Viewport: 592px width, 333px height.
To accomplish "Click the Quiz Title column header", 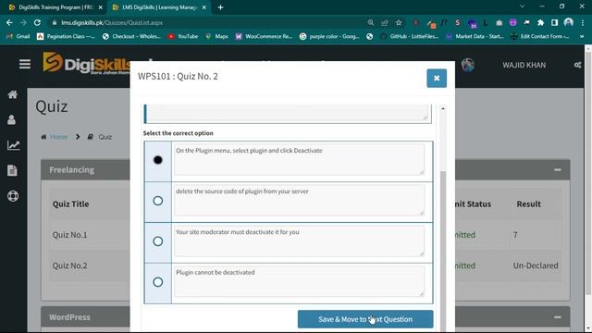I will (70, 203).
